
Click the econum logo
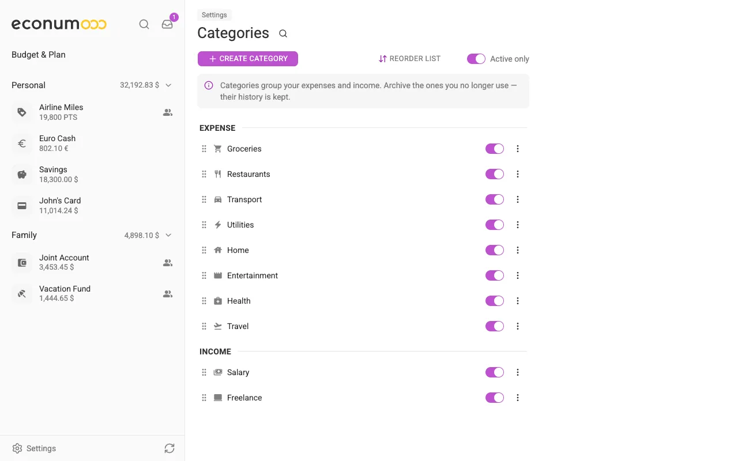pos(59,24)
